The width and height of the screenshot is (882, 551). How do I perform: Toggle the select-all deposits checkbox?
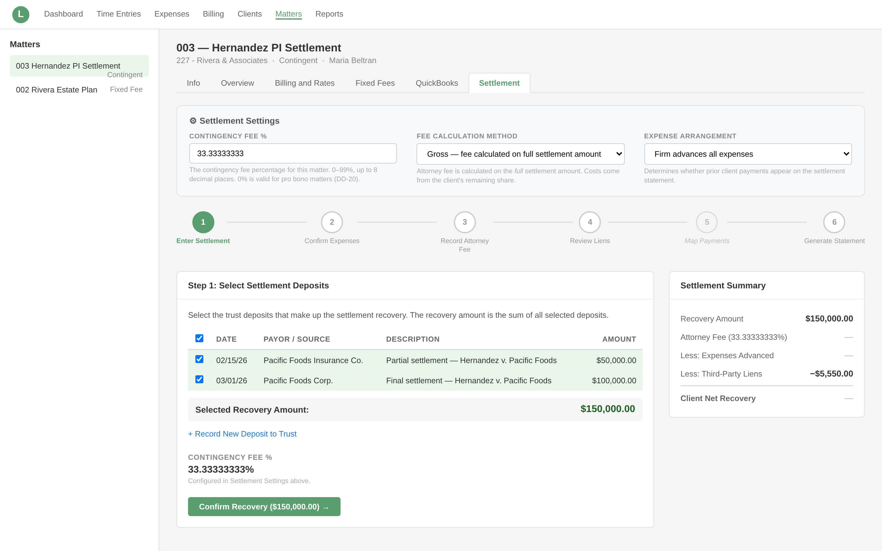click(199, 338)
